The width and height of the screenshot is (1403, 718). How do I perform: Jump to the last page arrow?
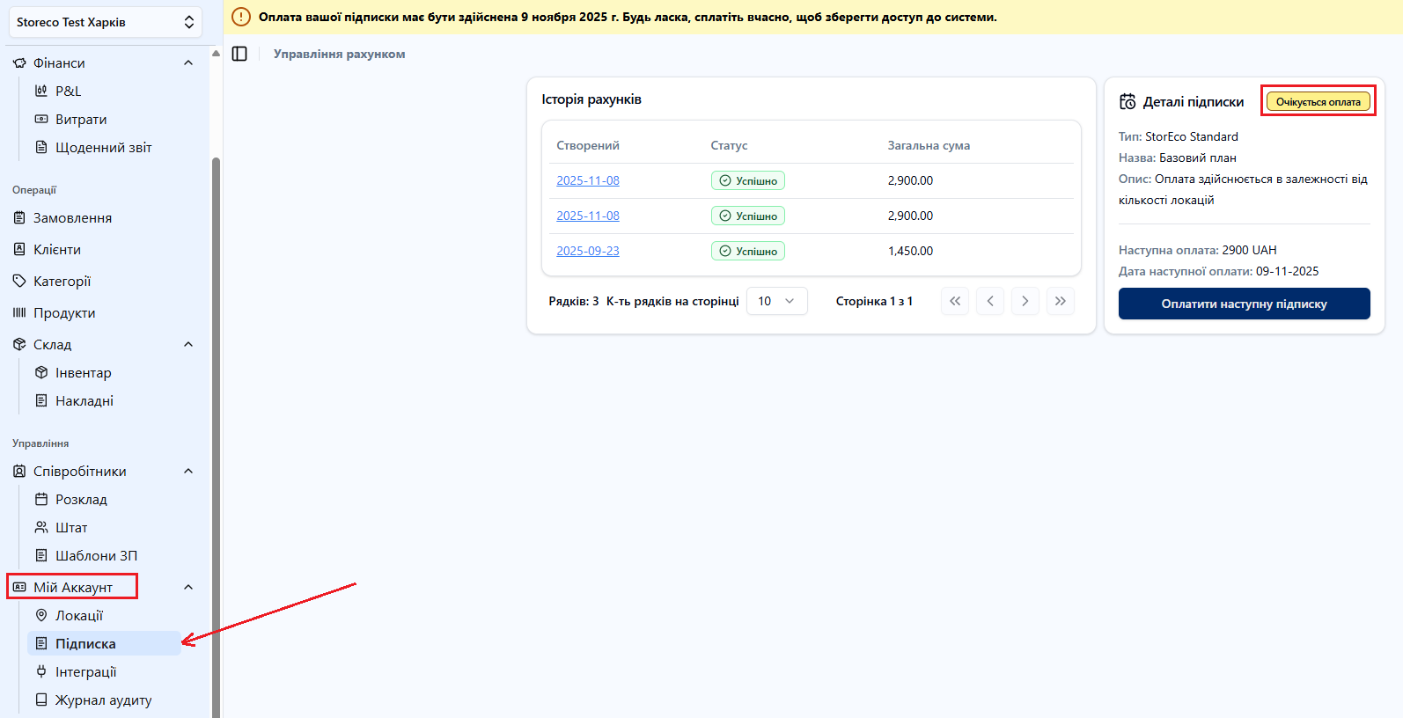[1061, 301]
